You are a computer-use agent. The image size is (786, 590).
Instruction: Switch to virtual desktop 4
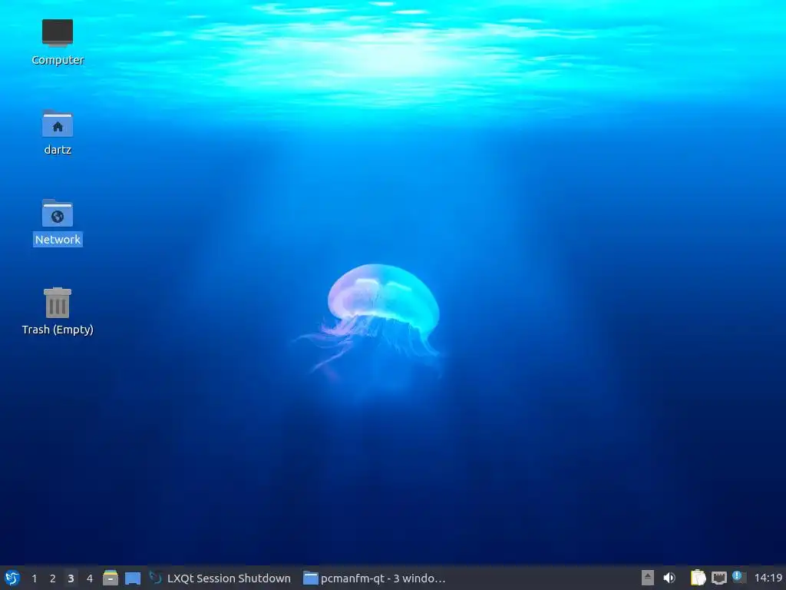pos(89,578)
